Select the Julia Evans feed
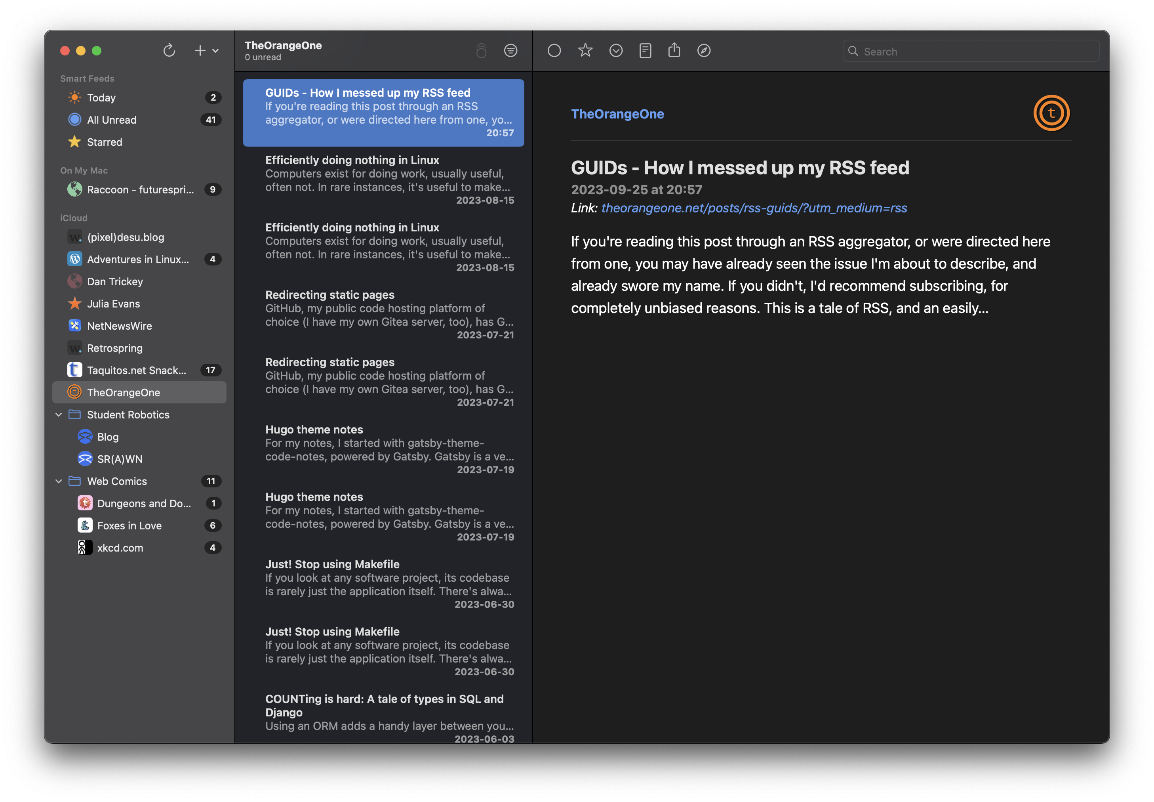1154x802 pixels. (x=114, y=304)
